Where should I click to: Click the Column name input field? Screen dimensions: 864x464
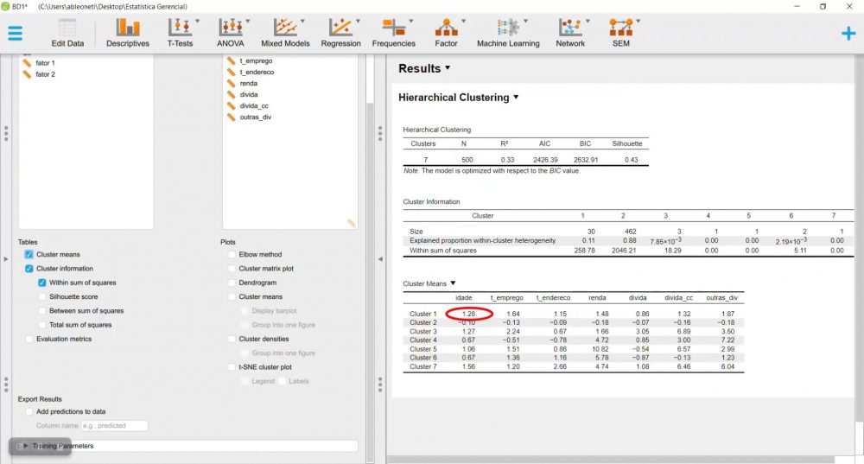click(115, 425)
